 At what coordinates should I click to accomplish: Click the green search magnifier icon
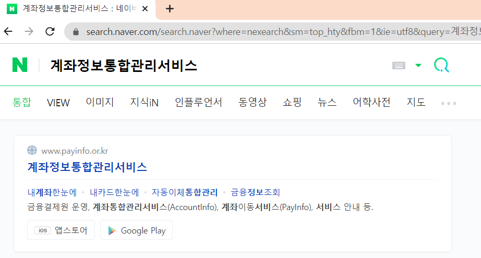pos(441,65)
